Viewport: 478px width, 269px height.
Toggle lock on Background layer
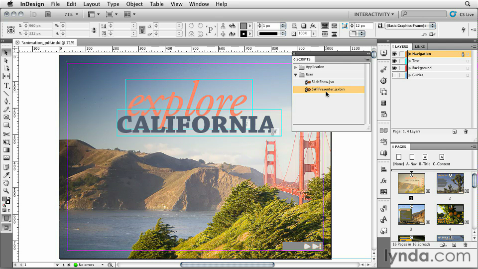(402, 68)
